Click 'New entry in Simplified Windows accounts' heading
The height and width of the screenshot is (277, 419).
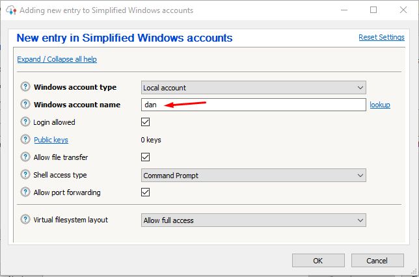tap(124, 38)
